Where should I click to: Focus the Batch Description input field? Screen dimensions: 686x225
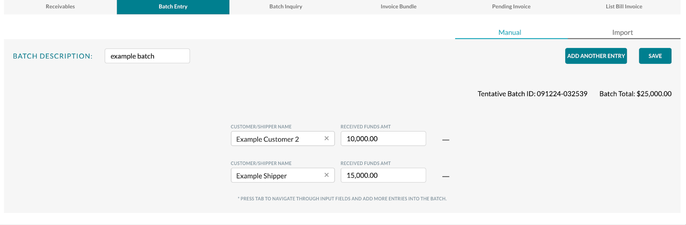(x=147, y=56)
